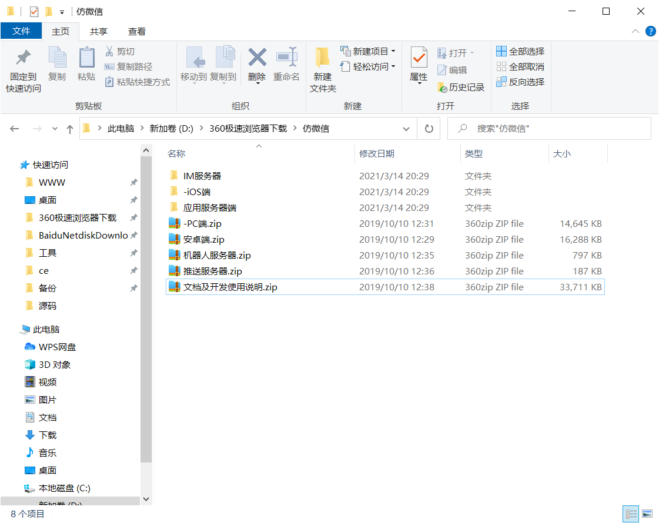The height and width of the screenshot is (523, 659).
Task: Switch to the View (查看) tab
Action: (x=137, y=32)
